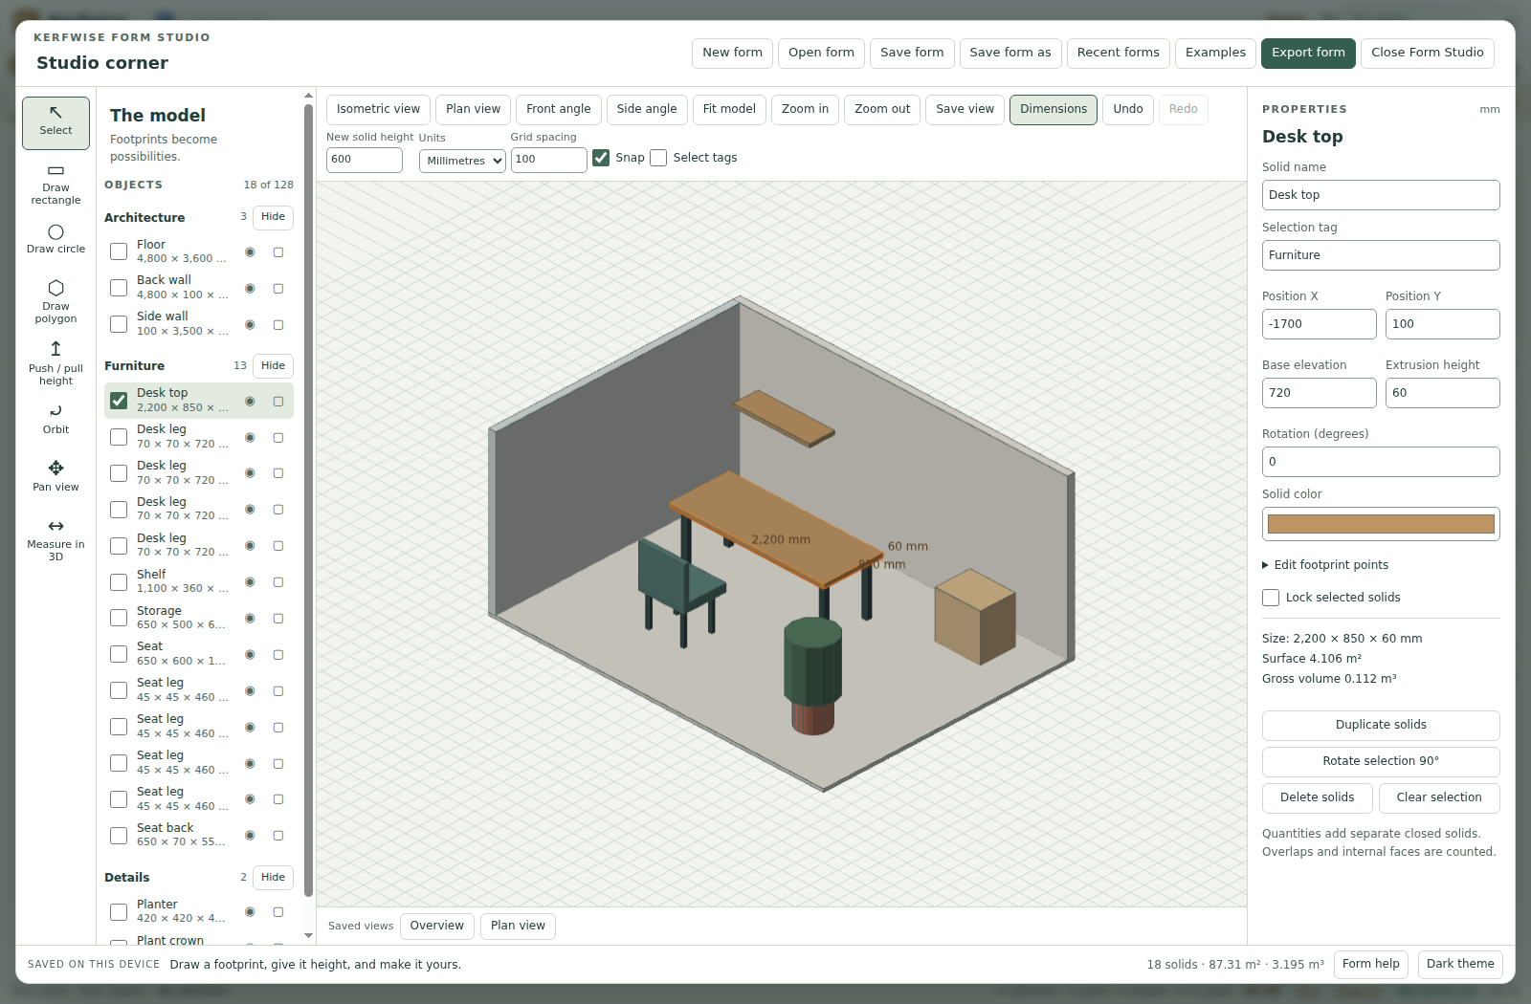Click the small square icon in the Planter row
This screenshot has height=1004, width=1531.
click(x=278, y=912)
